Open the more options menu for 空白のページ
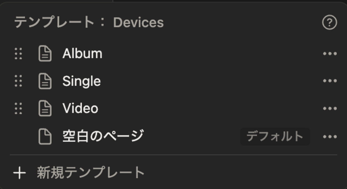 click(x=330, y=137)
